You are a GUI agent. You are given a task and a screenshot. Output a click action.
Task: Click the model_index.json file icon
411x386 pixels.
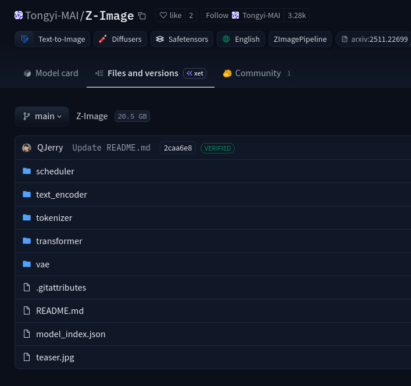pyautogui.click(x=27, y=334)
